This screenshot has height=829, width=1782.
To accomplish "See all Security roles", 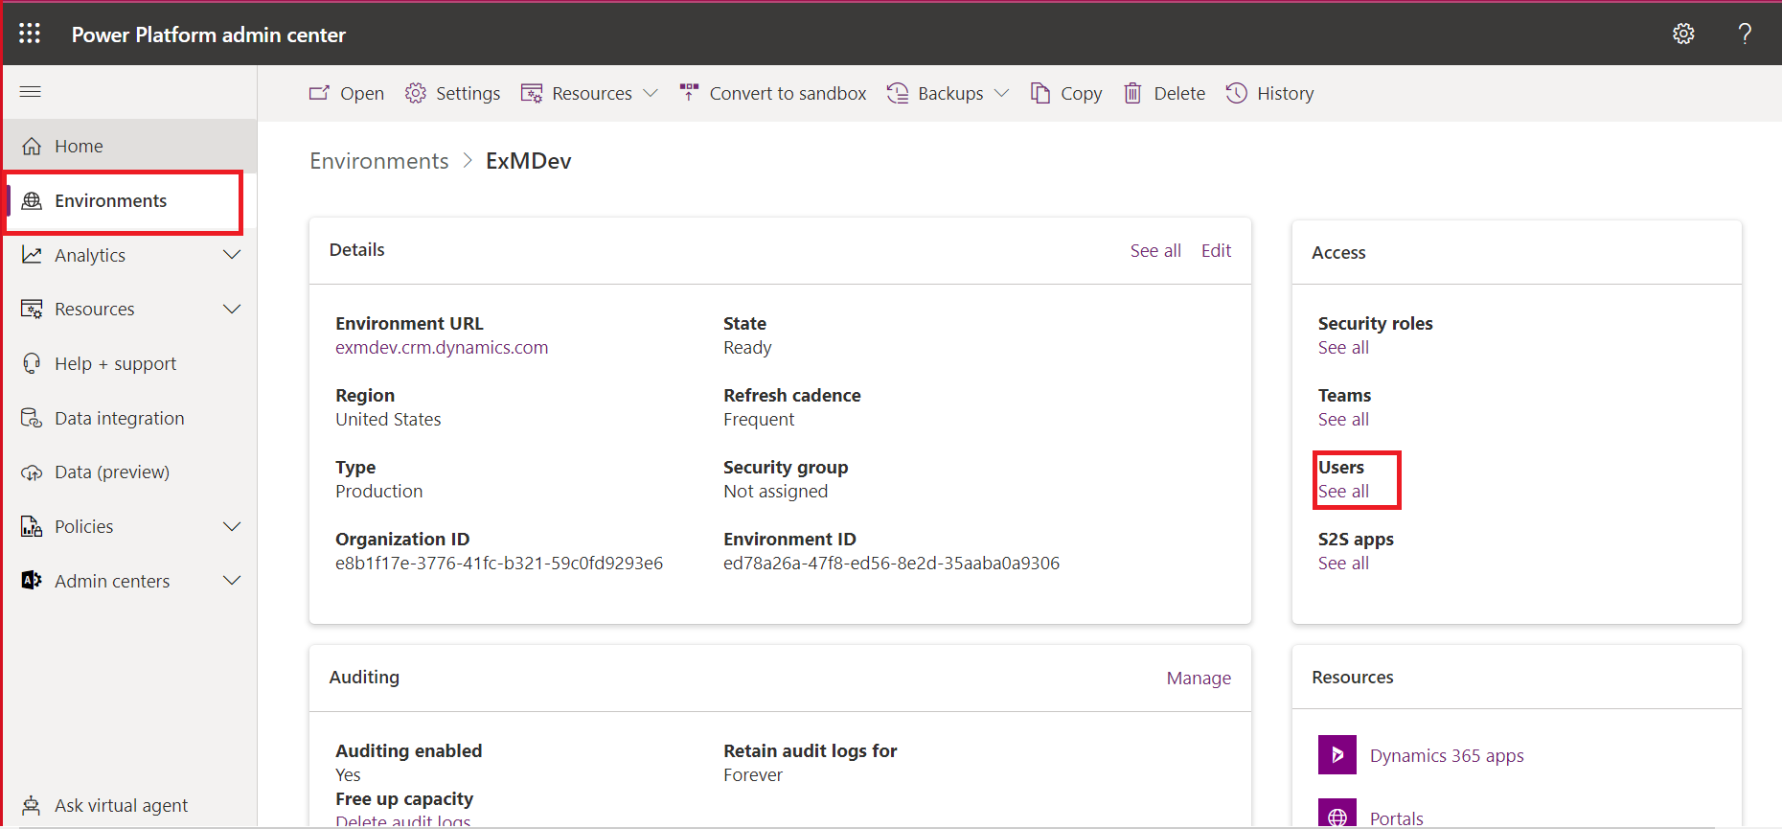I will [1343, 348].
